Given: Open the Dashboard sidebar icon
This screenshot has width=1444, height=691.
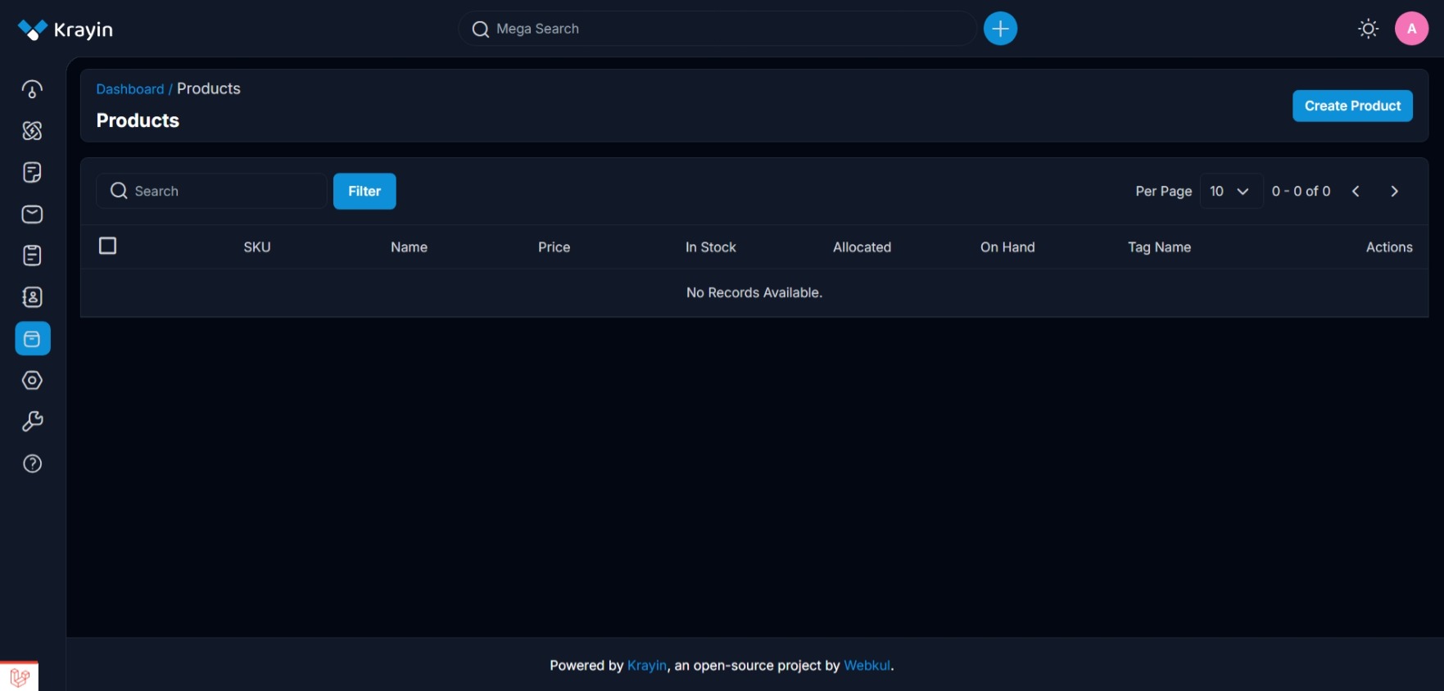Looking at the screenshot, I should tap(32, 89).
